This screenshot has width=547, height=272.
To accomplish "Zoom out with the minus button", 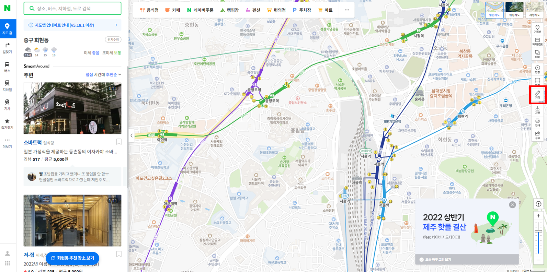I will point(538,260).
